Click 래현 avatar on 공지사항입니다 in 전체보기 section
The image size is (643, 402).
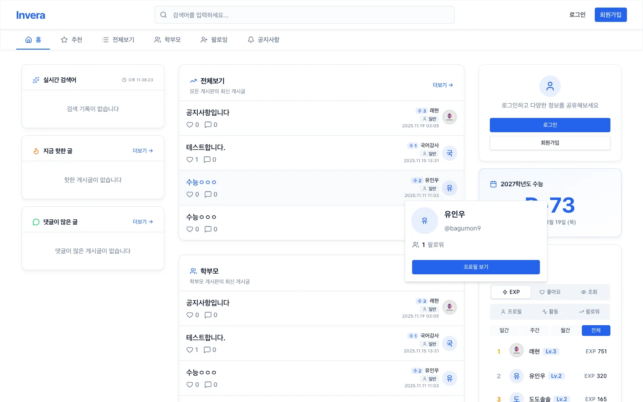pyautogui.click(x=450, y=117)
